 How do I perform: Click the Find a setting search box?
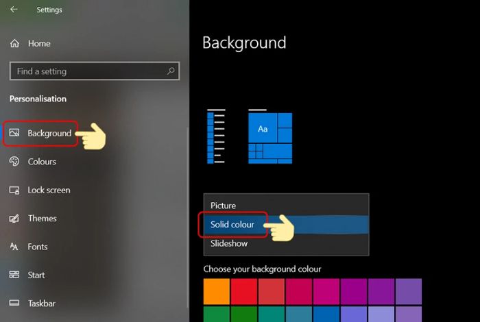[95, 71]
